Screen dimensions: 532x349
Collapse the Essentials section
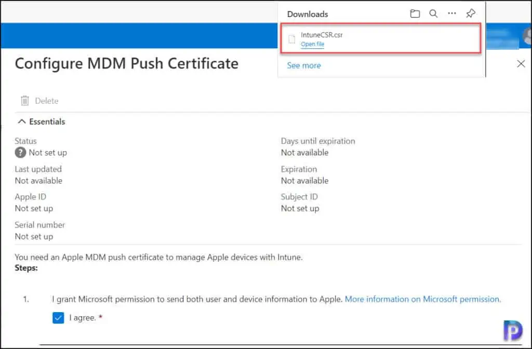[x=22, y=122]
